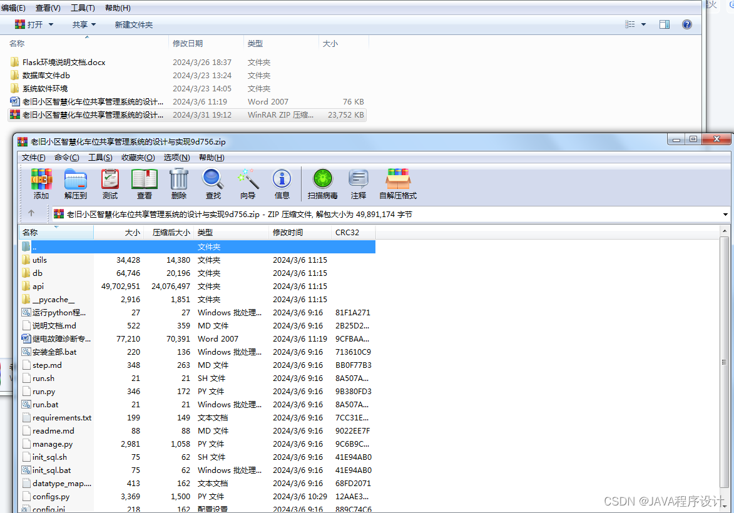Screen dimensions: 734x513
Task: Select the ZIP archive icon in Explorer list
Action: [14, 114]
